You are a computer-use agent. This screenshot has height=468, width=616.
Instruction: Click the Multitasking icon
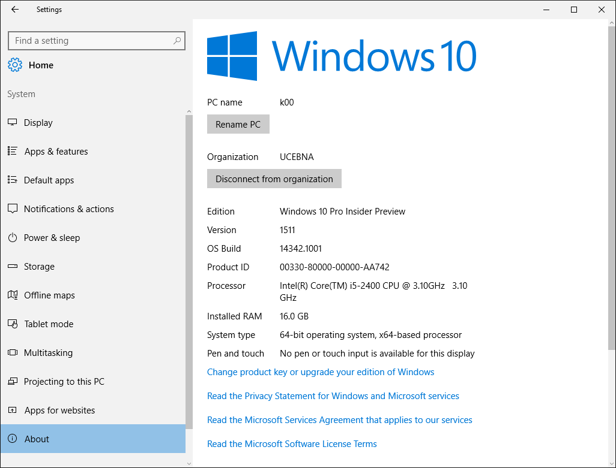coord(13,352)
